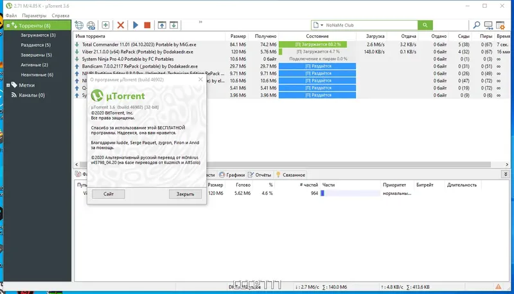514x294 pixels.
Task: Click the green search button
Action: tap(425, 25)
